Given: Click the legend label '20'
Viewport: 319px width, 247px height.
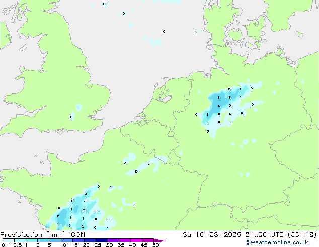Looking at the screenshot, I should [86, 245].
